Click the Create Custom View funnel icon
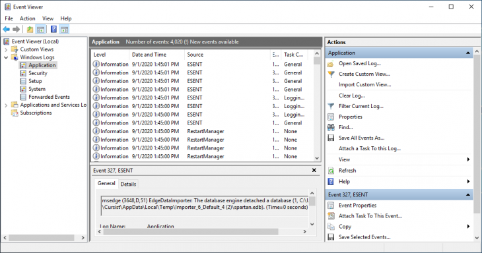The width and height of the screenshot is (482, 253). pos(331,74)
